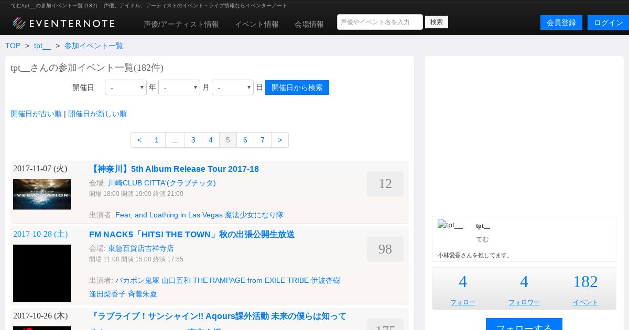
Task: Click the 検索 search button
Action: coord(437,22)
